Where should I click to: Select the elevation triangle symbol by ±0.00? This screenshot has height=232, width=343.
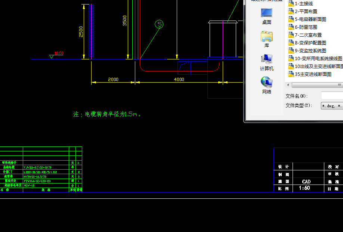tap(52, 57)
